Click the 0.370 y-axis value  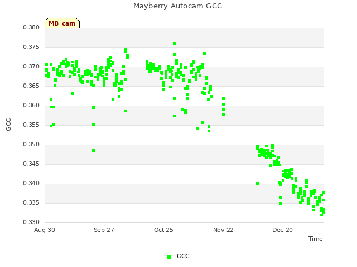point(31,67)
